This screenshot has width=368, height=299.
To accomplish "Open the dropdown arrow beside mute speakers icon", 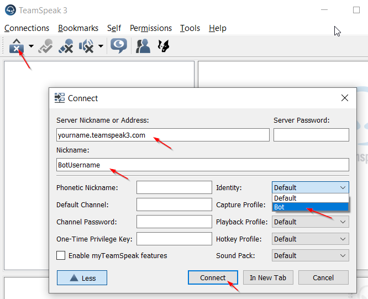I will (101, 46).
